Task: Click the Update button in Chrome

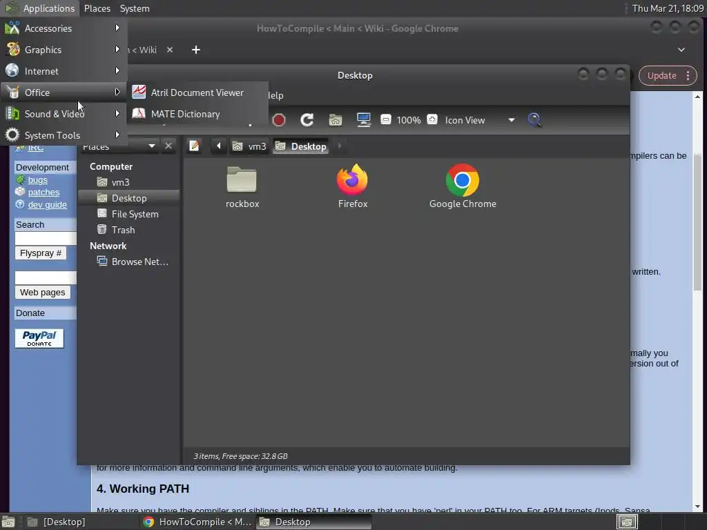Action: click(x=661, y=76)
